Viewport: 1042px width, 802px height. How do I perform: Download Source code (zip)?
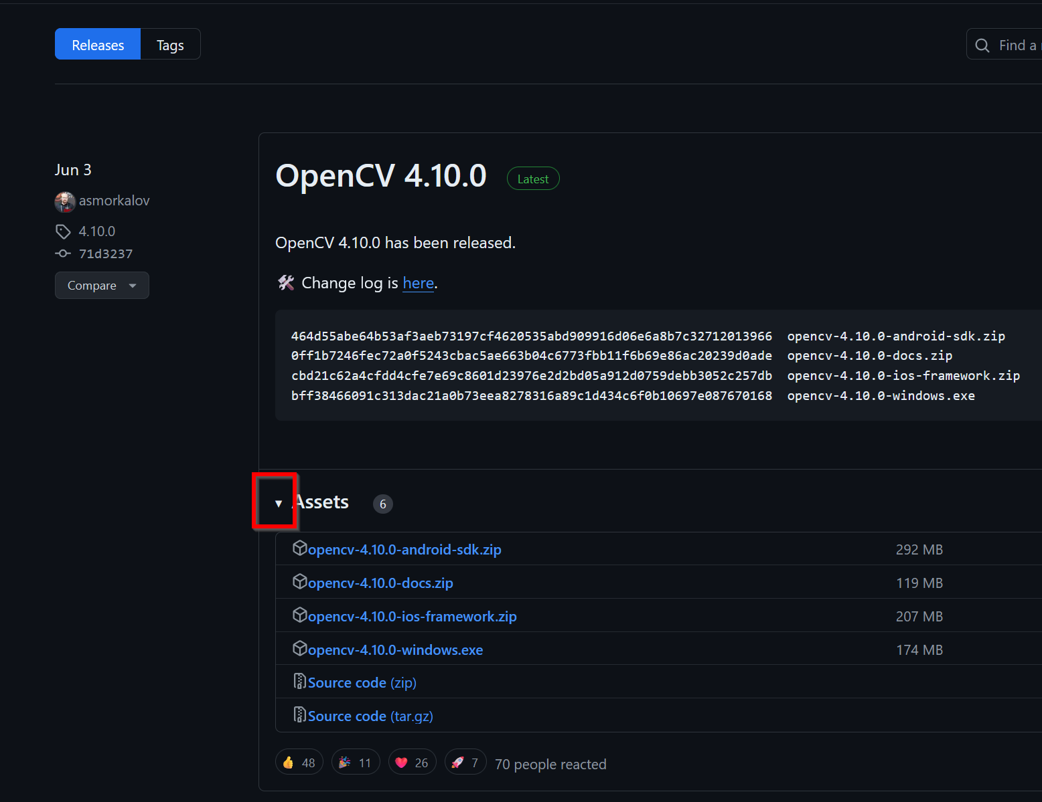tap(362, 682)
